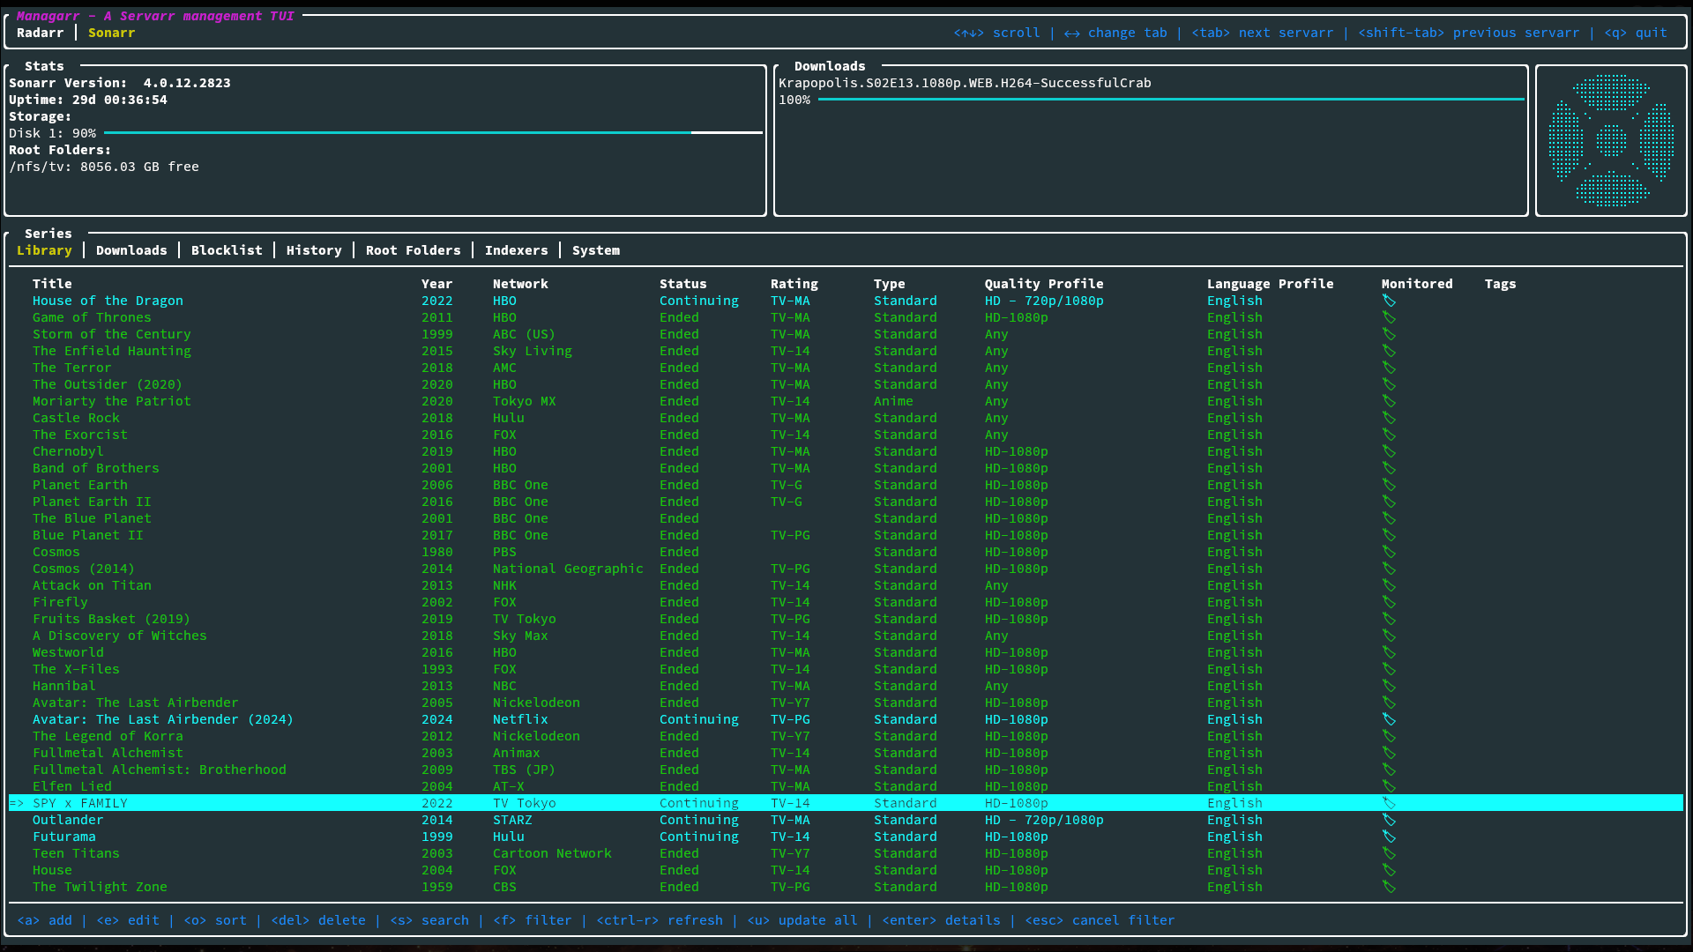
Task: Click the monitored bookmark for The Twilight Zone
Action: coord(1390,887)
